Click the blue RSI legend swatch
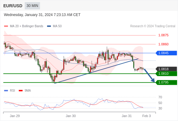Viewport: 178px width, 121px height. [x=6, y=91]
